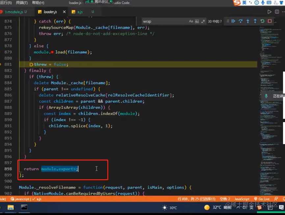Screen dimensions: 285x215
Task: Click the Sogou input method logo
Action: click(237, 3)
